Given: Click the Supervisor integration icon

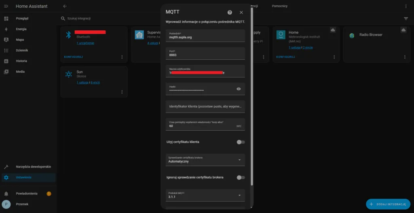Looking at the screenshot, I should point(139,35).
